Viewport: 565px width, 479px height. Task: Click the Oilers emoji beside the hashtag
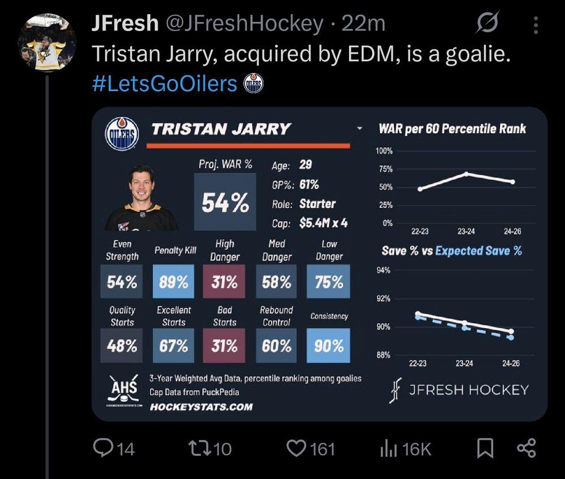[253, 84]
